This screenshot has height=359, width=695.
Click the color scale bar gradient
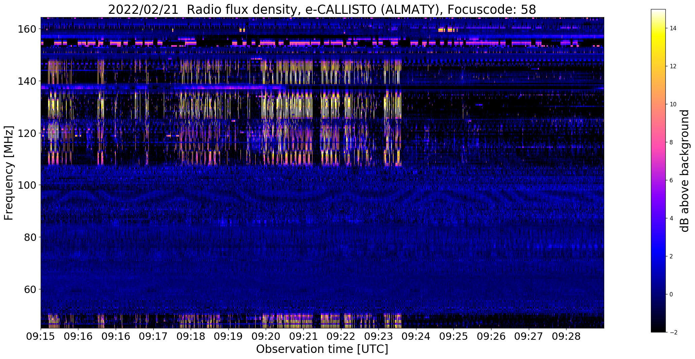658,171
